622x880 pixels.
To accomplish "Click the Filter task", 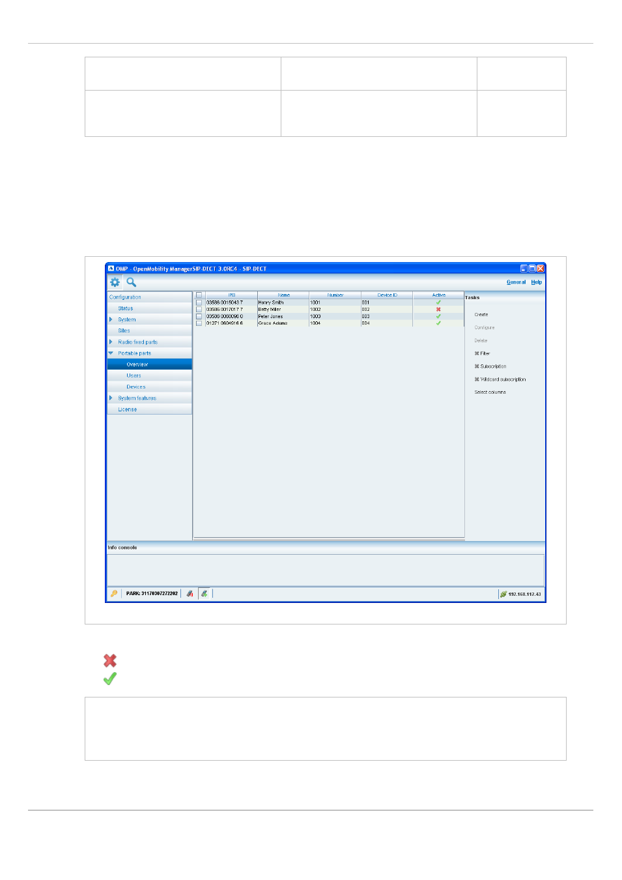I will [482, 353].
